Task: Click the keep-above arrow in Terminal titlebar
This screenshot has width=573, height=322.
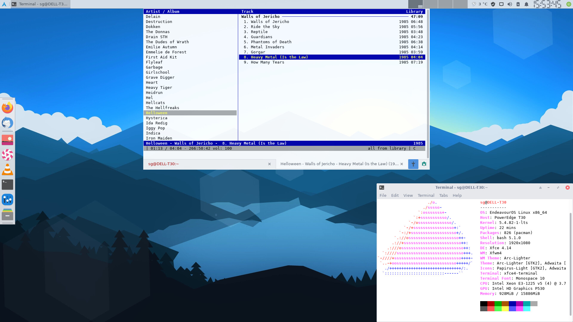Action: (x=540, y=188)
